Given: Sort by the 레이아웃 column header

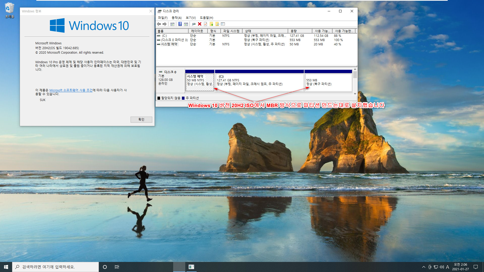Looking at the screenshot, I should (x=198, y=31).
